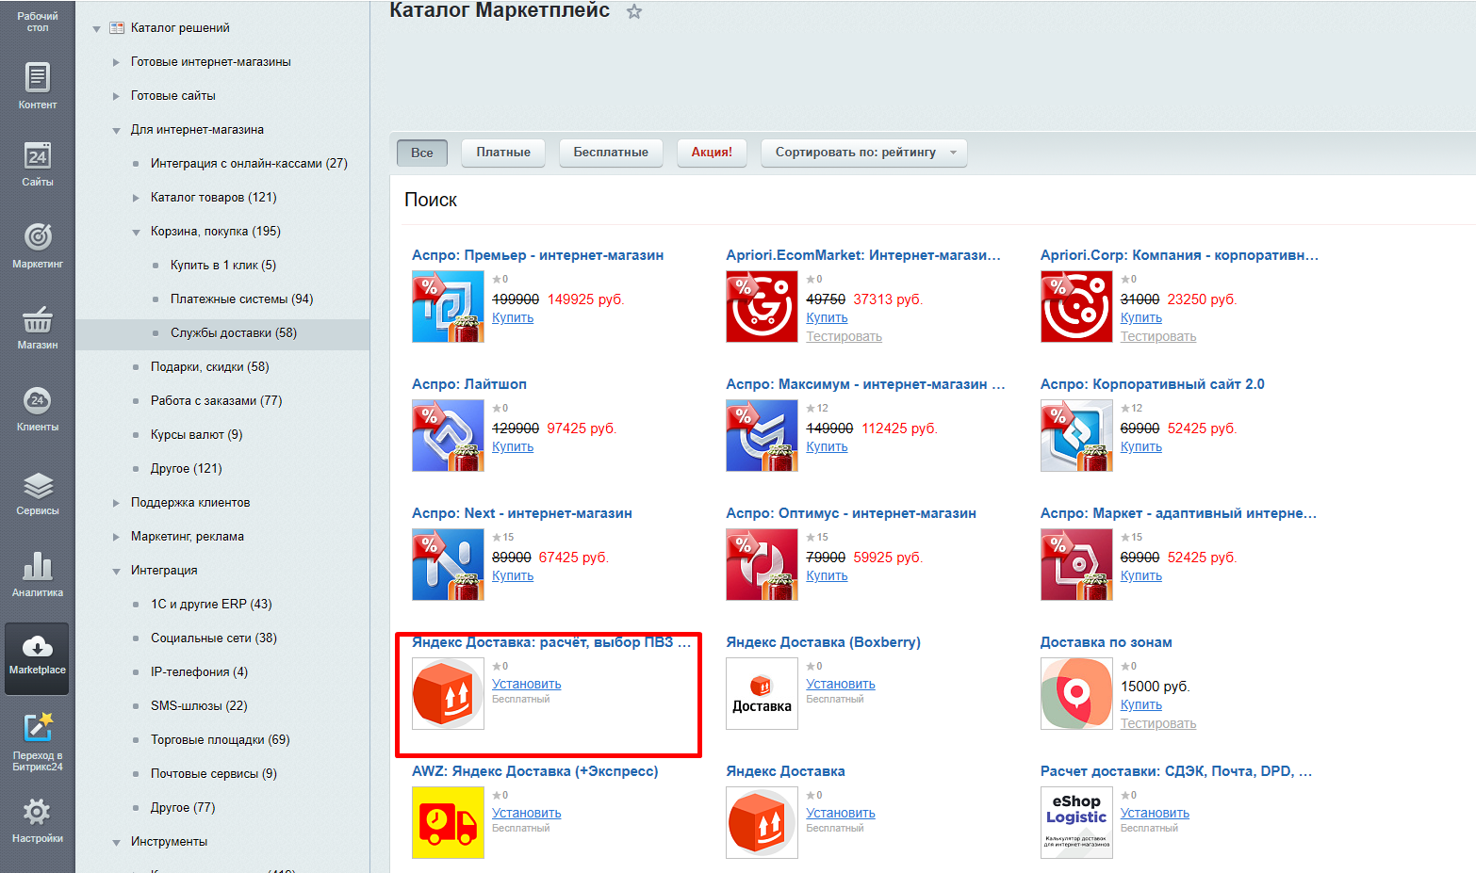The height and width of the screenshot is (873, 1476).
Task: Open the Клиенты sidebar section
Action: click(37, 409)
